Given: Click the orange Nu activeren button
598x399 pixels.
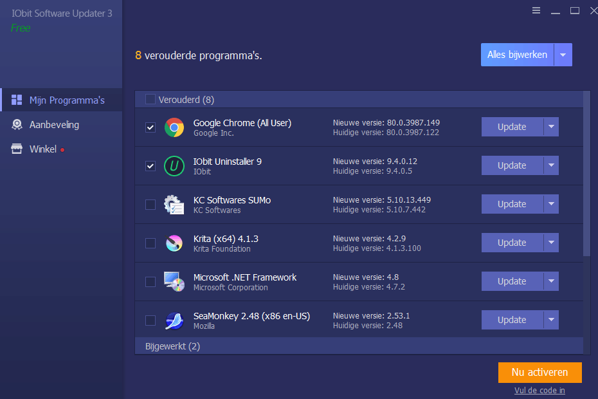Looking at the screenshot, I should [539, 372].
